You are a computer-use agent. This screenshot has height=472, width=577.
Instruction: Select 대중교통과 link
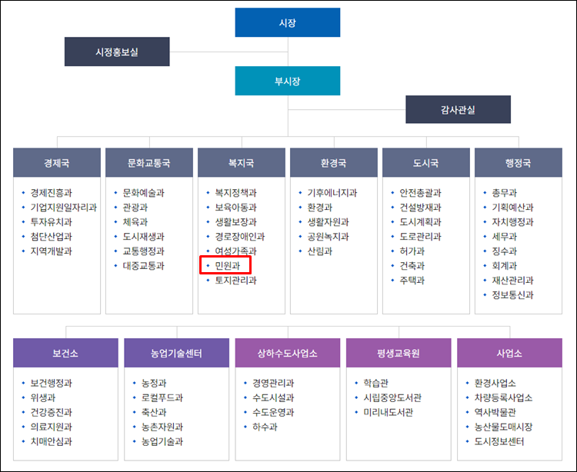point(144,265)
